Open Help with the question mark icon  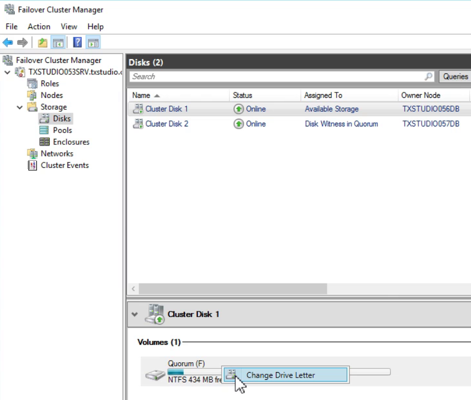pyautogui.click(x=77, y=42)
